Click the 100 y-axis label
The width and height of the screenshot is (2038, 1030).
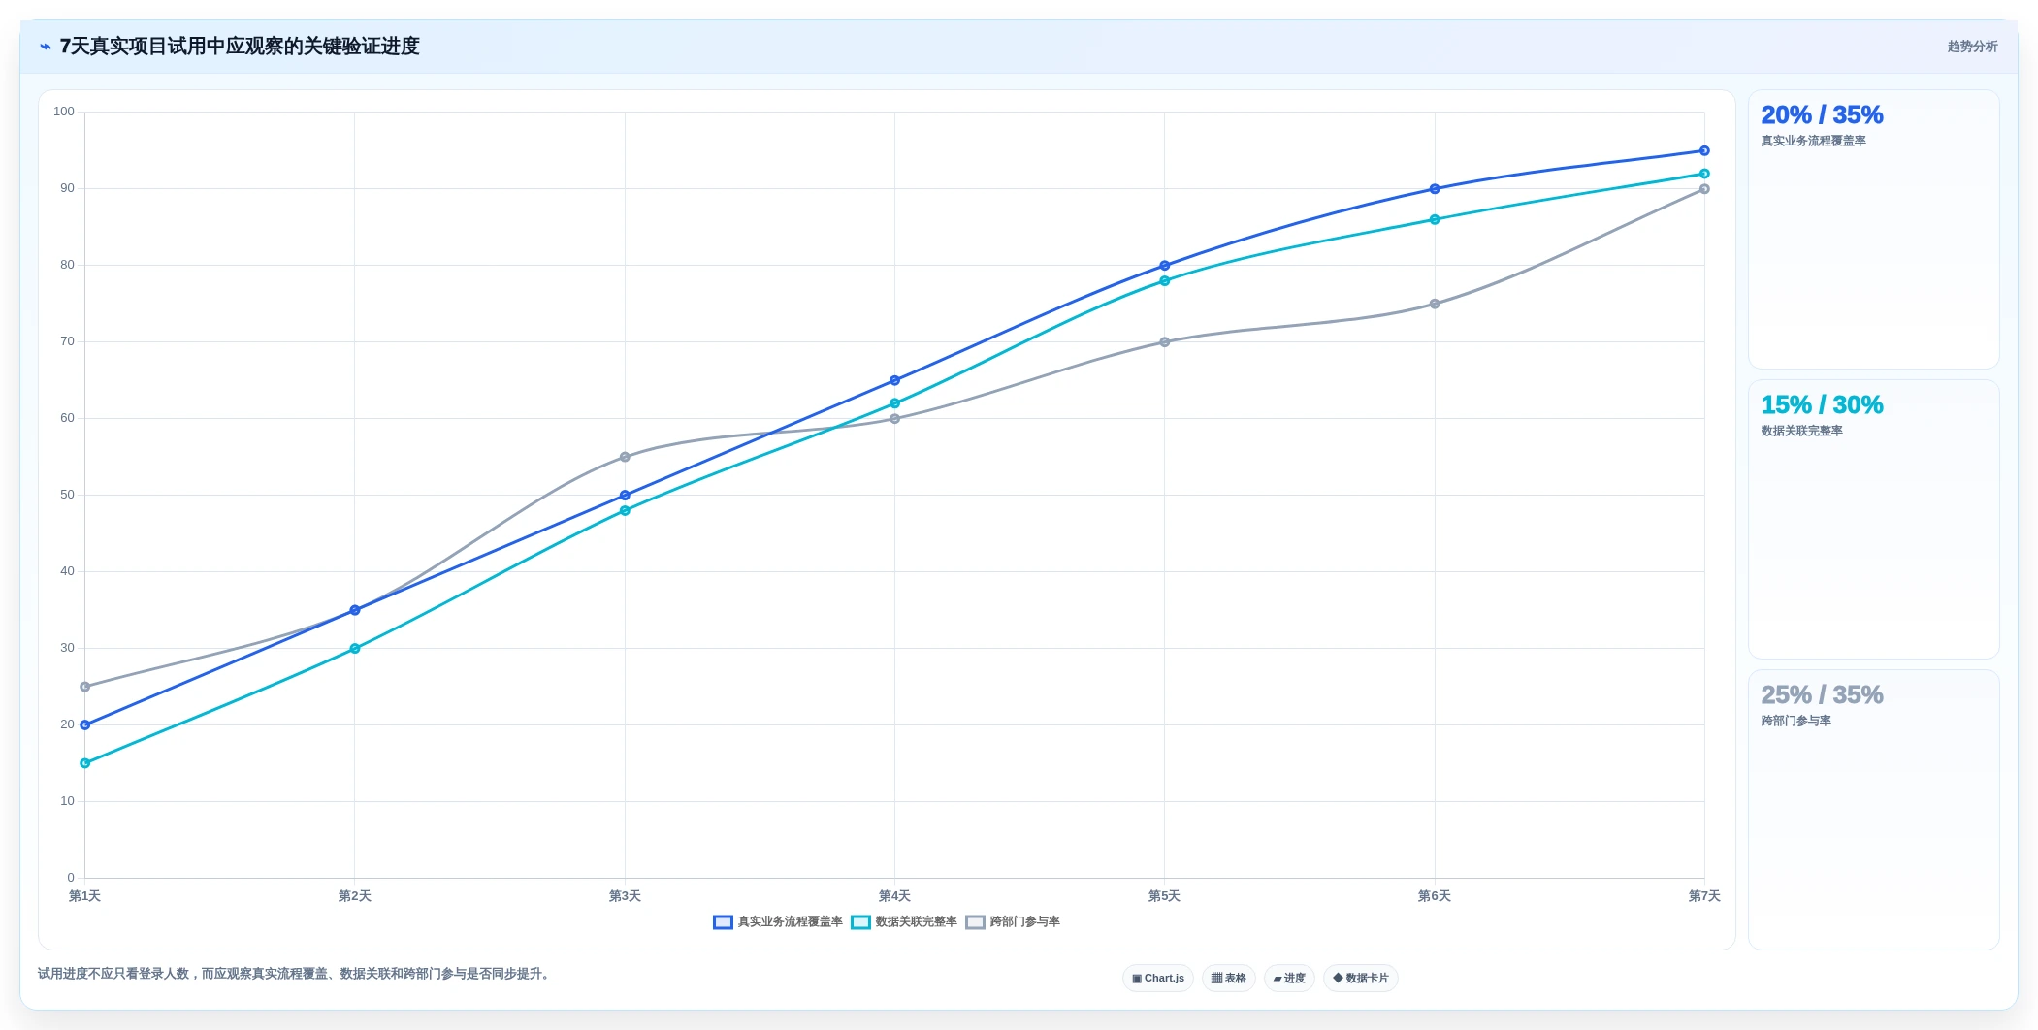(x=64, y=112)
